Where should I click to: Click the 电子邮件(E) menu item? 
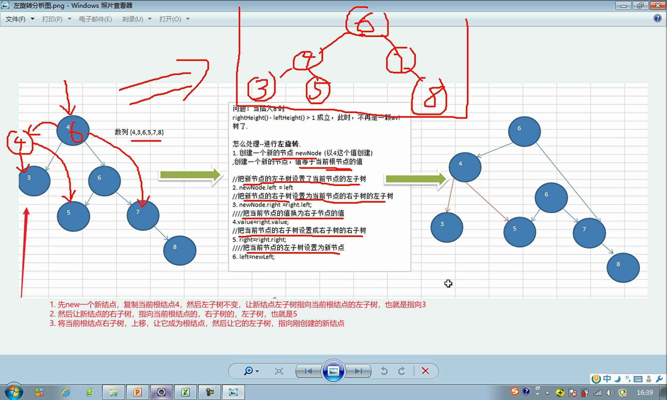pyautogui.click(x=95, y=19)
